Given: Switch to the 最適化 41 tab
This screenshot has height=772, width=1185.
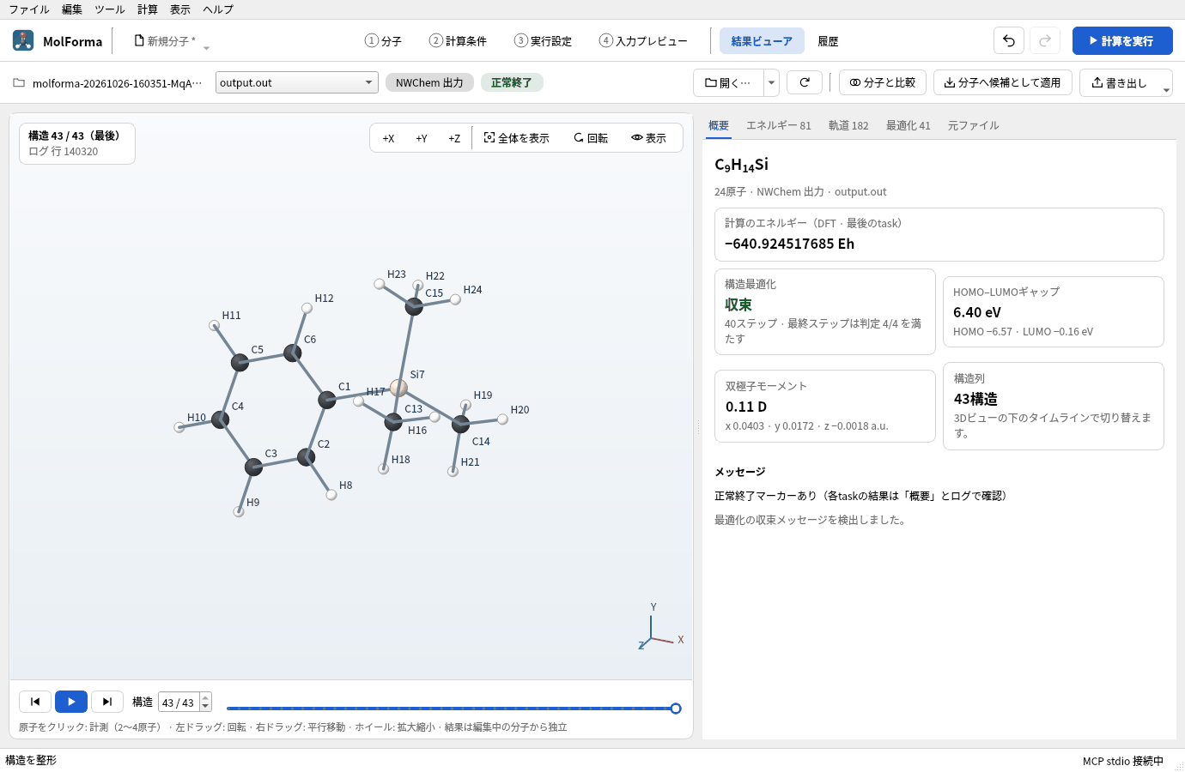Looking at the screenshot, I should pos(908,125).
